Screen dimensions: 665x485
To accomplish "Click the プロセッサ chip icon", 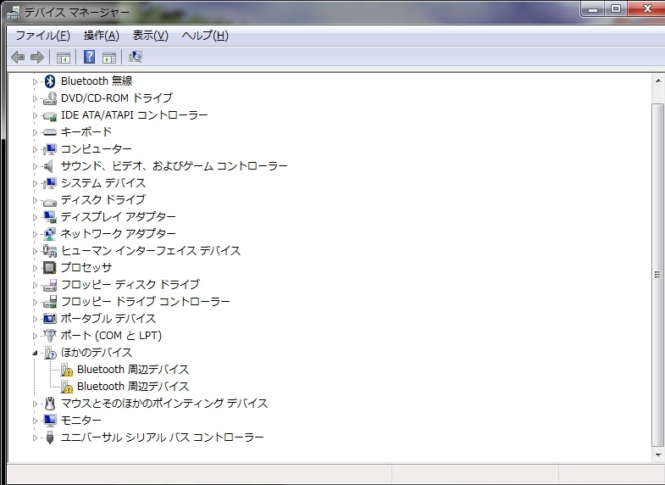I will tap(50, 268).
